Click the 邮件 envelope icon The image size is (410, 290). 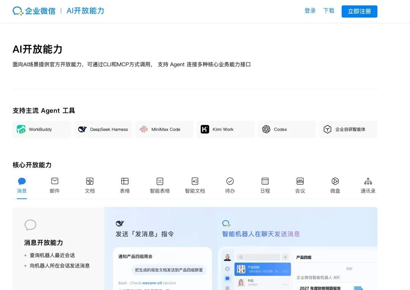[55, 181]
